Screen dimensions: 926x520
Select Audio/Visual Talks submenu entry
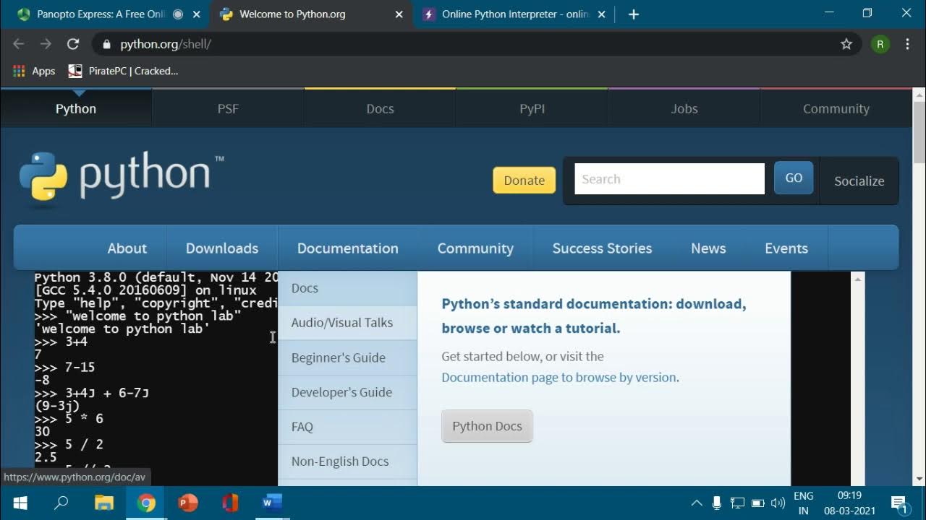[x=347, y=323]
